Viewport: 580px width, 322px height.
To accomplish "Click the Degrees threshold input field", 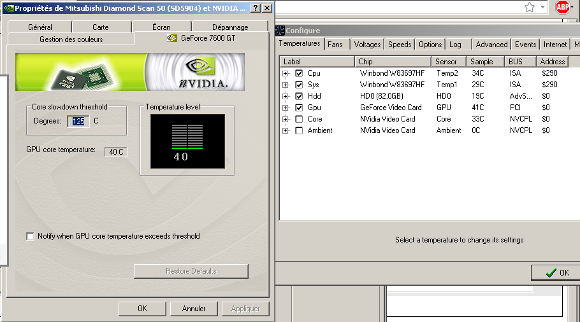I will click(78, 121).
